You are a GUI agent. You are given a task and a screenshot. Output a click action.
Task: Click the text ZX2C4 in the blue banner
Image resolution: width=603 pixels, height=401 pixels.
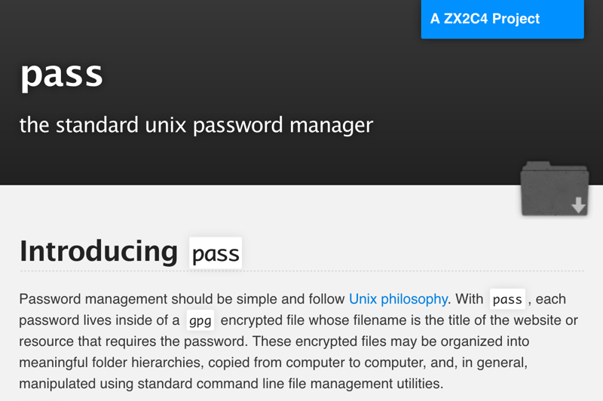(470, 19)
